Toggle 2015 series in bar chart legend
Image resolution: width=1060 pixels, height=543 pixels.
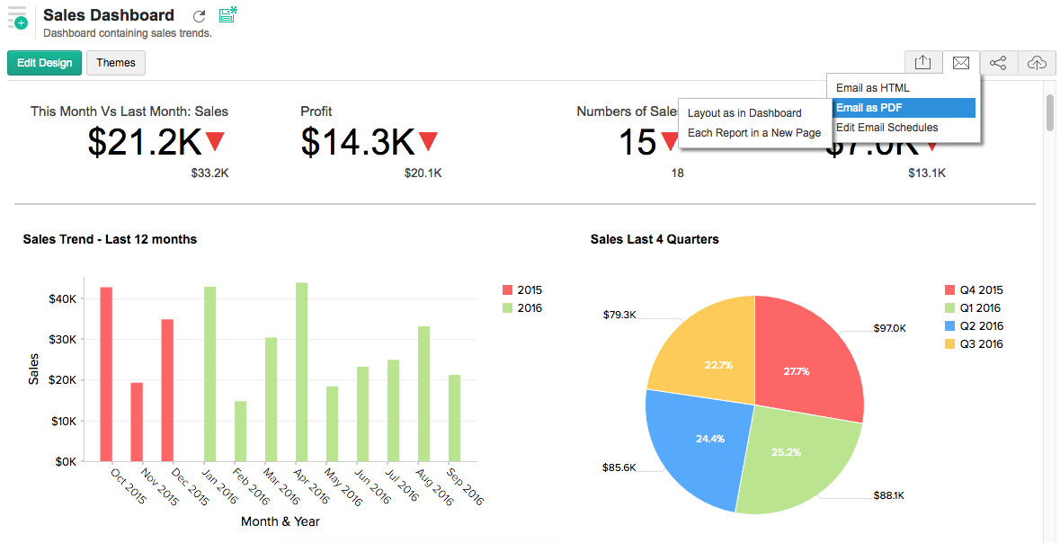pos(530,290)
